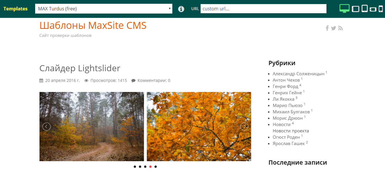Click the Facebook icon
The height and width of the screenshot is (173, 385).
327,28
